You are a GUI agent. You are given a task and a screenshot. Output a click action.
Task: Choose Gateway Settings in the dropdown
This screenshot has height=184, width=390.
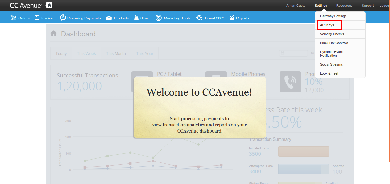coord(333,16)
